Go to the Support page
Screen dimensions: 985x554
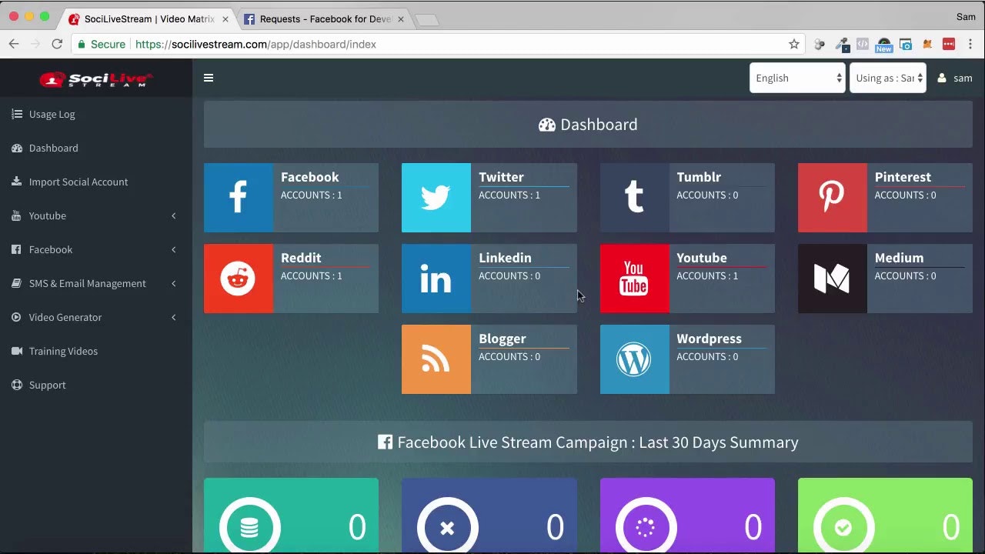tap(47, 385)
